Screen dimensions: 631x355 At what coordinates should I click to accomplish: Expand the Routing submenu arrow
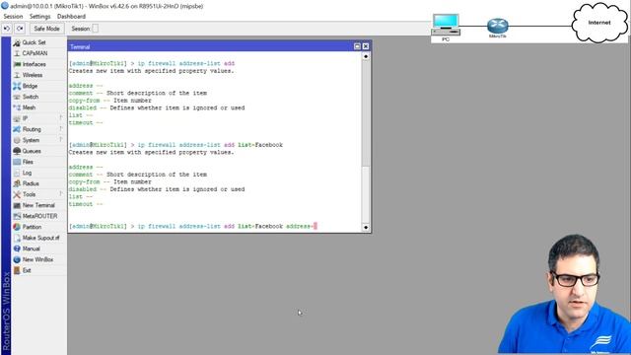point(61,128)
